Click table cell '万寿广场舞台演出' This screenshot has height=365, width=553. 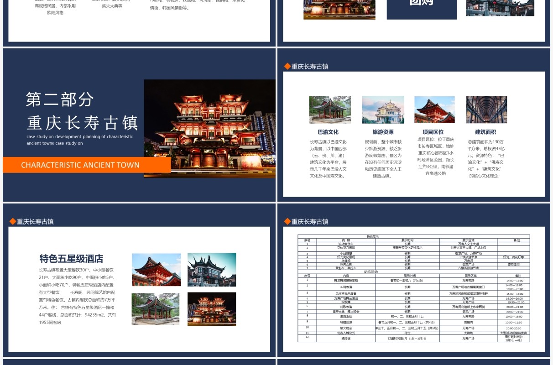346,298
